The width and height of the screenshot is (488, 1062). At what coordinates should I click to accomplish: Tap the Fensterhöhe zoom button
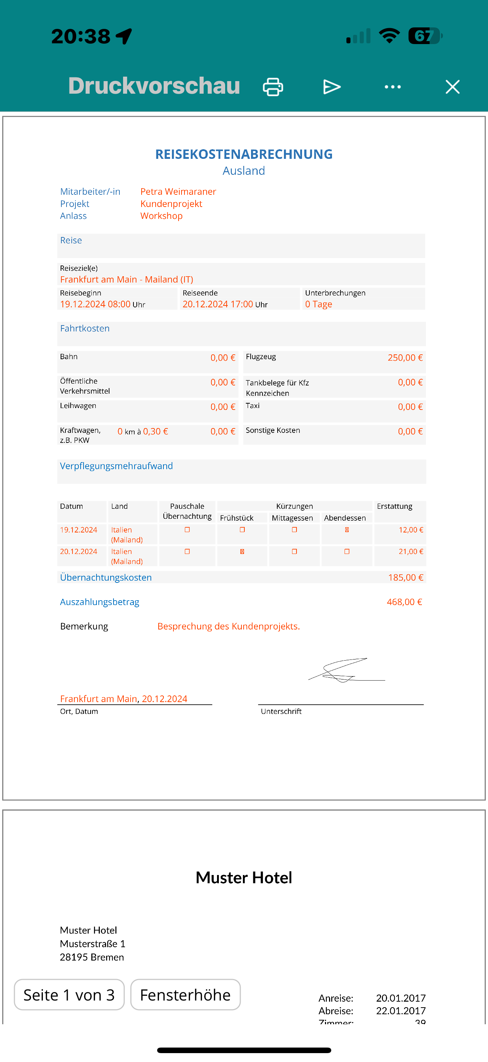coord(186,994)
